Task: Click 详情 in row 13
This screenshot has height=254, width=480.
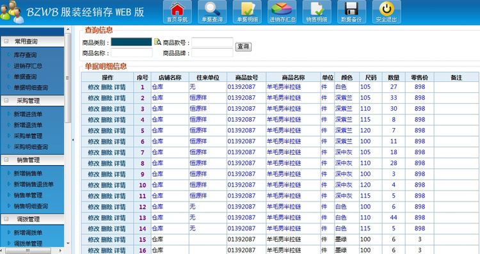Action: tap(120, 218)
